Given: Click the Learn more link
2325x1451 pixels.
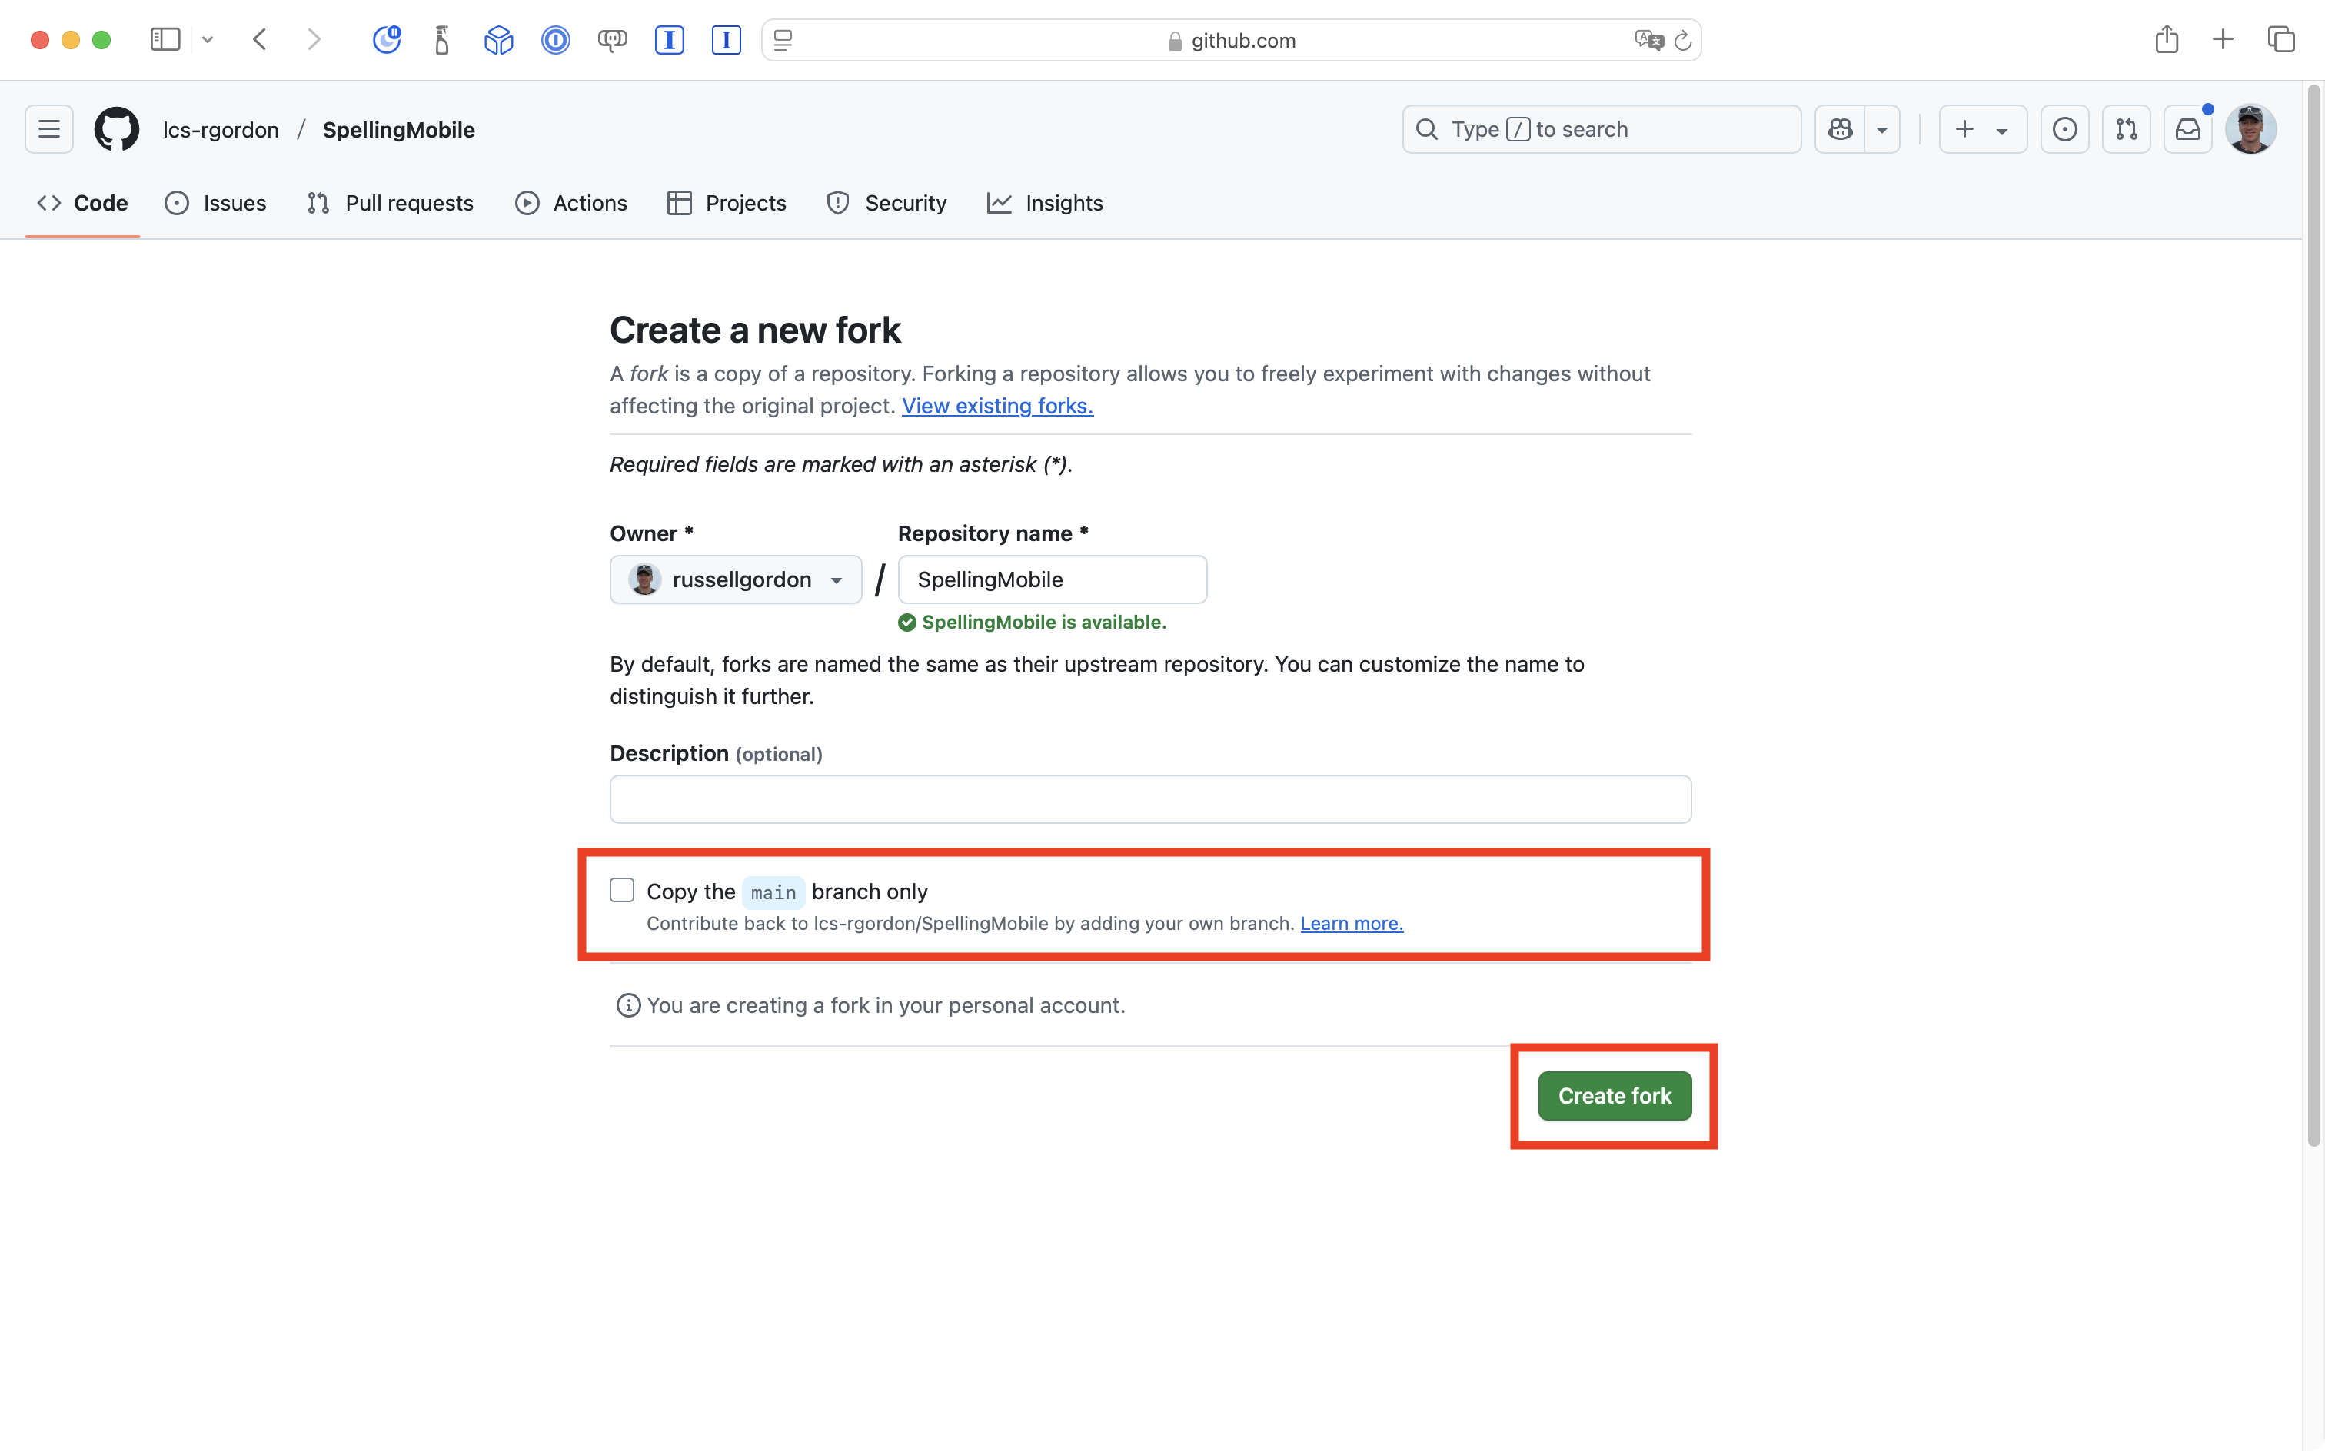Looking at the screenshot, I should pyautogui.click(x=1351, y=923).
